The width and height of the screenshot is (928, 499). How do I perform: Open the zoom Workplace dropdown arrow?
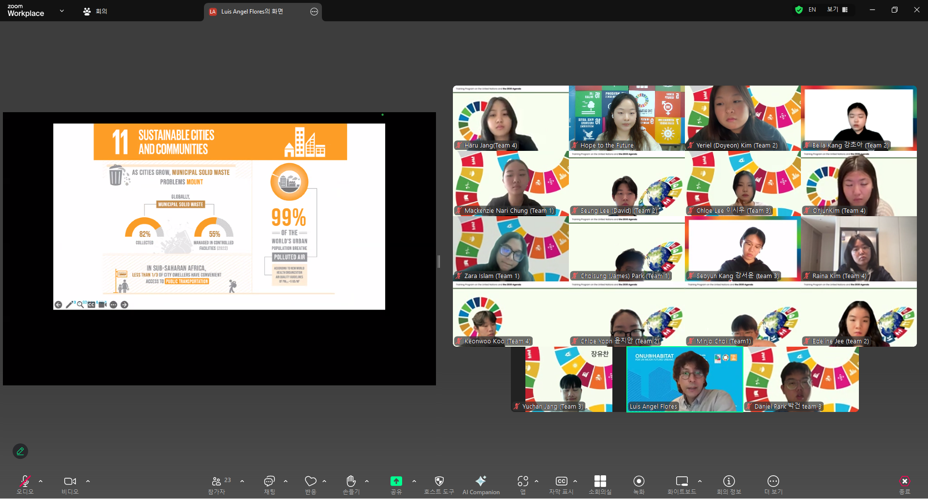point(62,11)
